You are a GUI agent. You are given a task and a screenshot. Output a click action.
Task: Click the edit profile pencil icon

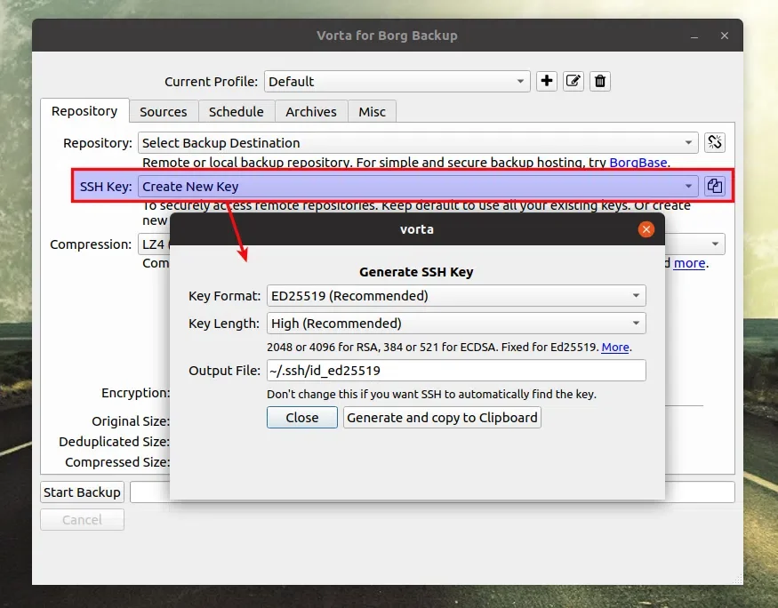pos(573,81)
